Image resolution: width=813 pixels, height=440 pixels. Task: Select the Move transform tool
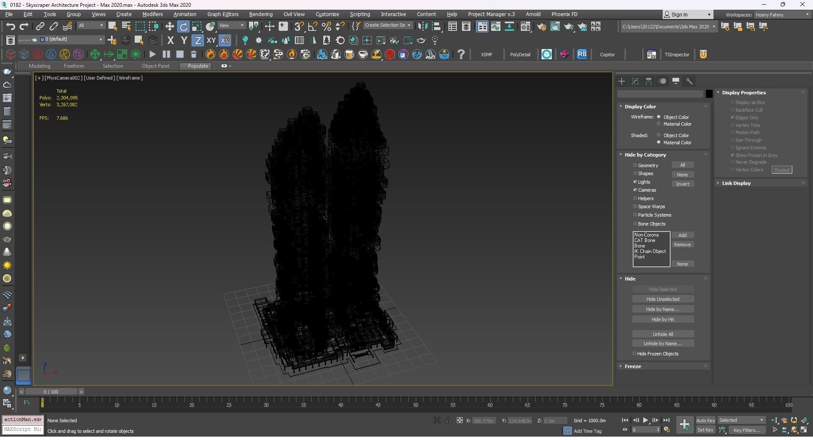pyautogui.click(x=169, y=27)
